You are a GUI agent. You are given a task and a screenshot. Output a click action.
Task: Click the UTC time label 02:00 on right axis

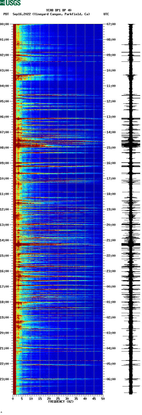click(x=111, y=317)
